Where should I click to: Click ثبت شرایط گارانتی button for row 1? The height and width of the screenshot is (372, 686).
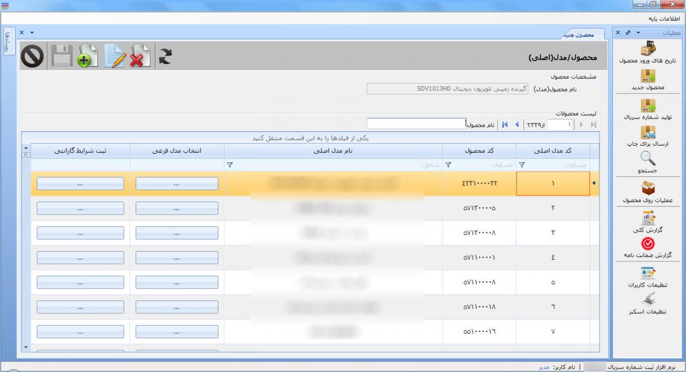80,184
